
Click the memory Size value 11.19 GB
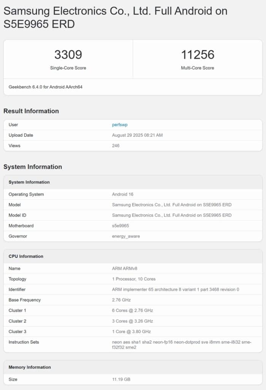coord(122,379)
